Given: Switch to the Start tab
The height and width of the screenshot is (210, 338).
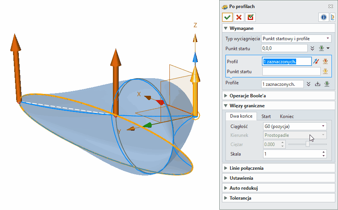Looking at the screenshot, I should click(266, 116).
